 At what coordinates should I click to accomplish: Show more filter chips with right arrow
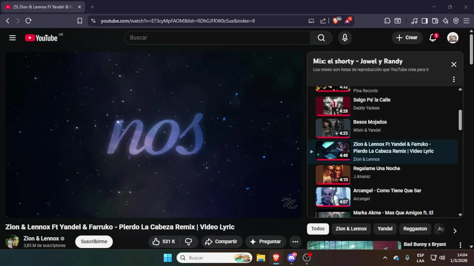point(455,231)
